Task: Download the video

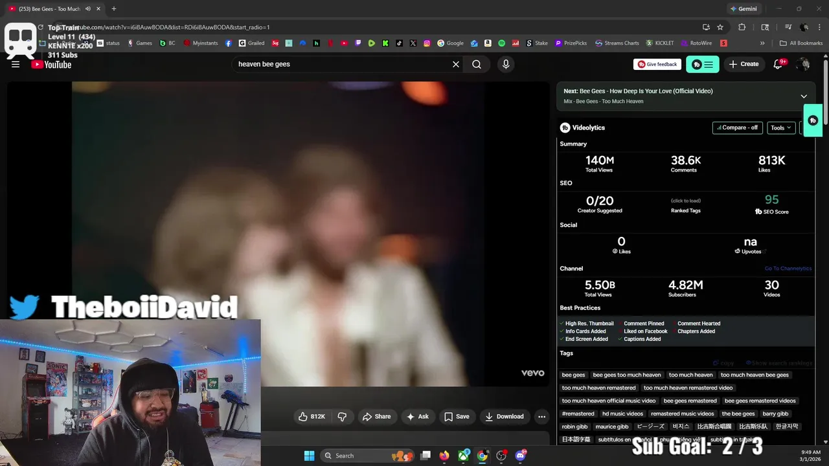Action: (505, 417)
